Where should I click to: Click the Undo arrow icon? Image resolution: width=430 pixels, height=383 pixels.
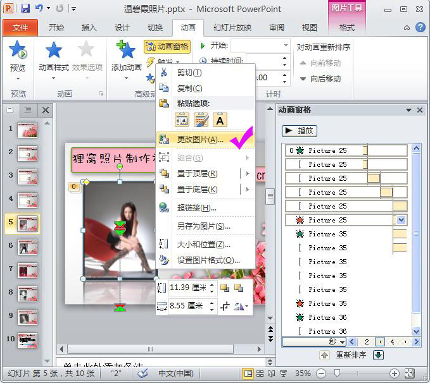coord(39,8)
